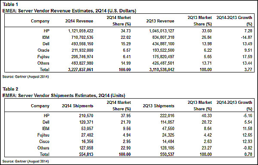The width and height of the screenshot is (258, 165).
Task: Select IBM shipment share 9.56
Action: click(x=127, y=128)
